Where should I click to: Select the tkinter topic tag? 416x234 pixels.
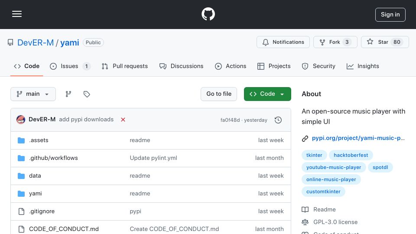314,155
